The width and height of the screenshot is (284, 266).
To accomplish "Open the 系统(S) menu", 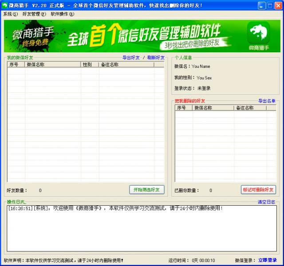I will tap(11, 14).
